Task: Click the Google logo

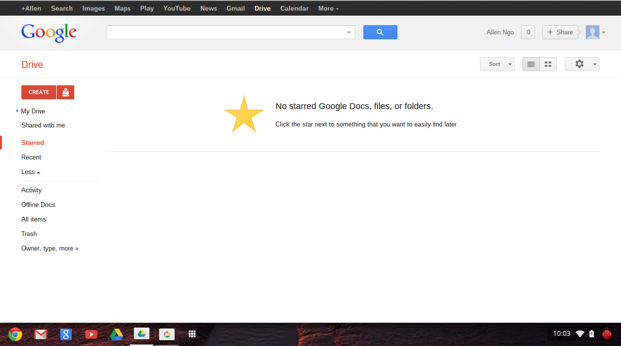Action: [49, 33]
